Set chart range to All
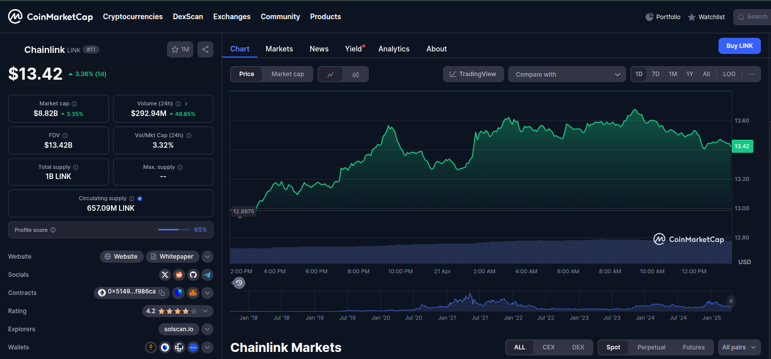The height and width of the screenshot is (359, 771). tap(706, 74)
